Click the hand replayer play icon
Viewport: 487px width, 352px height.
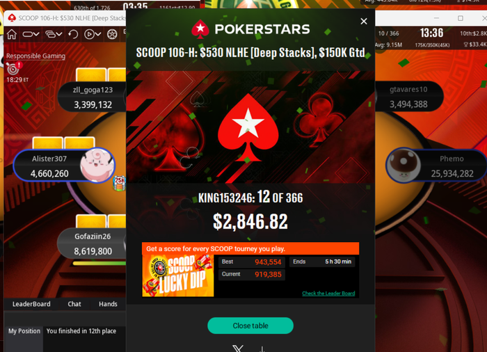coord(89,34)
